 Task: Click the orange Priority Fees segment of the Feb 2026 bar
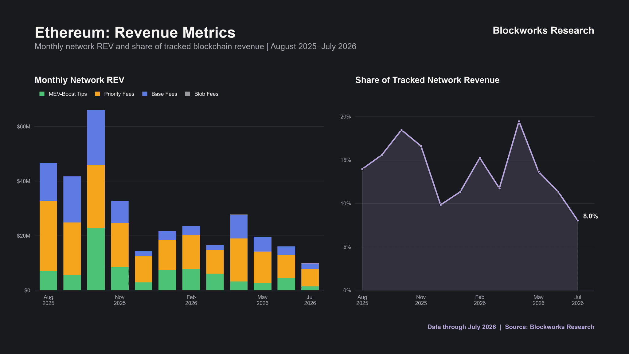[191, 252]
